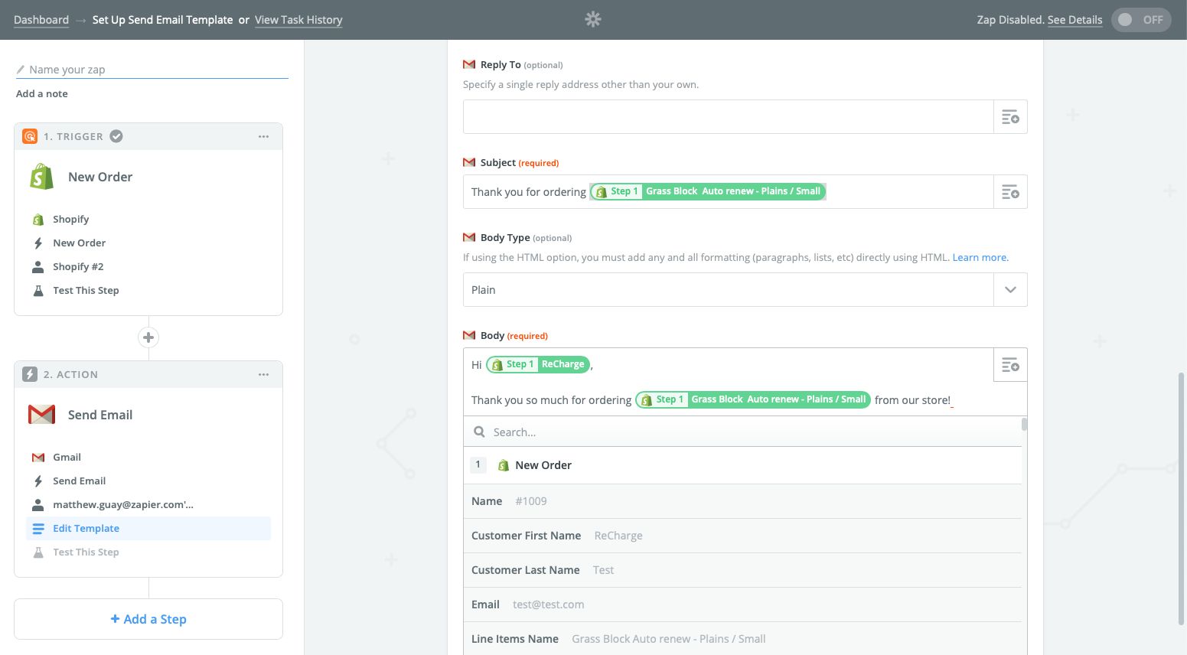Select Customer First Name field option
Screen dimensions: 1187x655
[526, 536]
